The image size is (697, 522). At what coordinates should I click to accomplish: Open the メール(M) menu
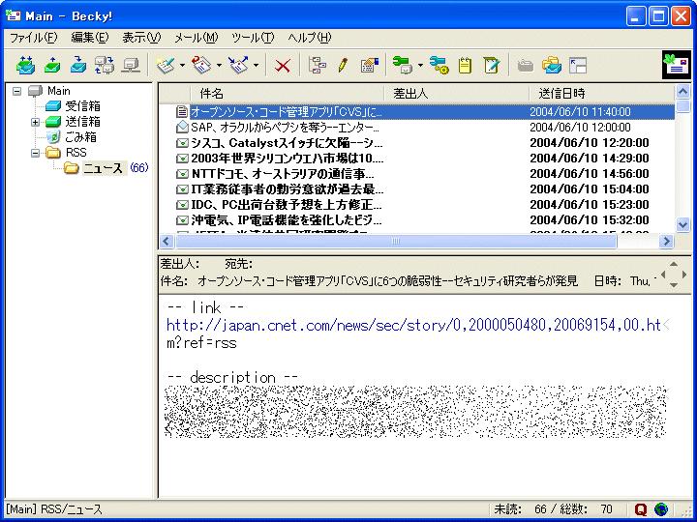[196, 38]
